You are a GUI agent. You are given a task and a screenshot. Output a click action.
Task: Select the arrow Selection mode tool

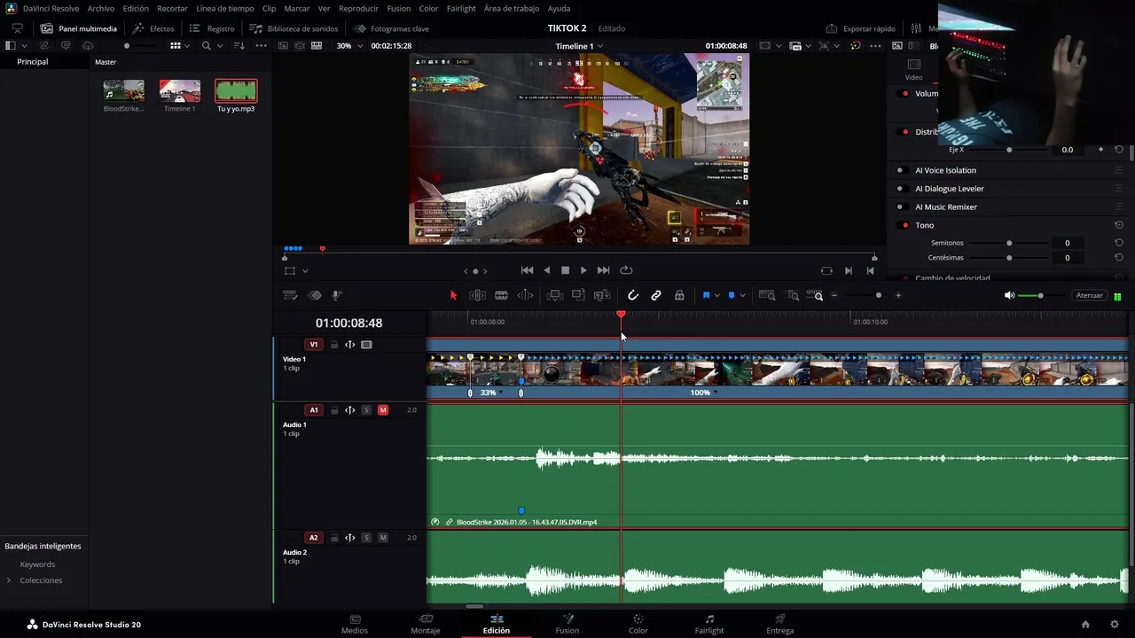click(x=453, y=295)
